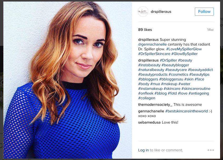Open the #DrSpillerSkincare hashtag
Image resolution: width=223 pixels, height=160 pixels.
[154, 54]
